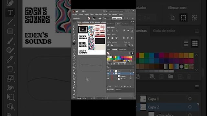Click the search field at top
Viewport: 207px width, 116px height.
(115, 11)
